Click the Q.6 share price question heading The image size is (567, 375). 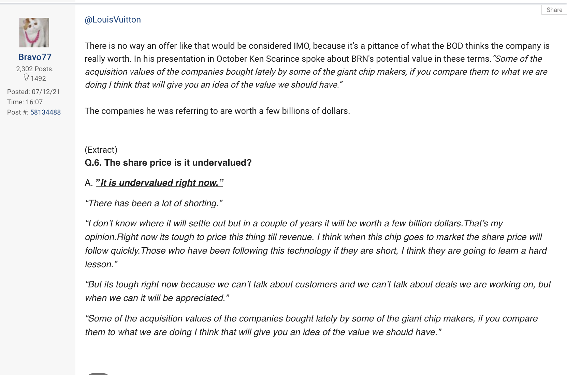tap(168, 163)
